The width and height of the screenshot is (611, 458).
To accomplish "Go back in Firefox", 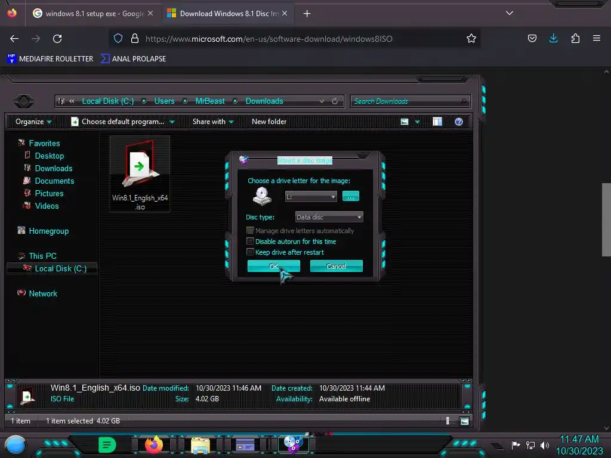I will click(14, 39).
